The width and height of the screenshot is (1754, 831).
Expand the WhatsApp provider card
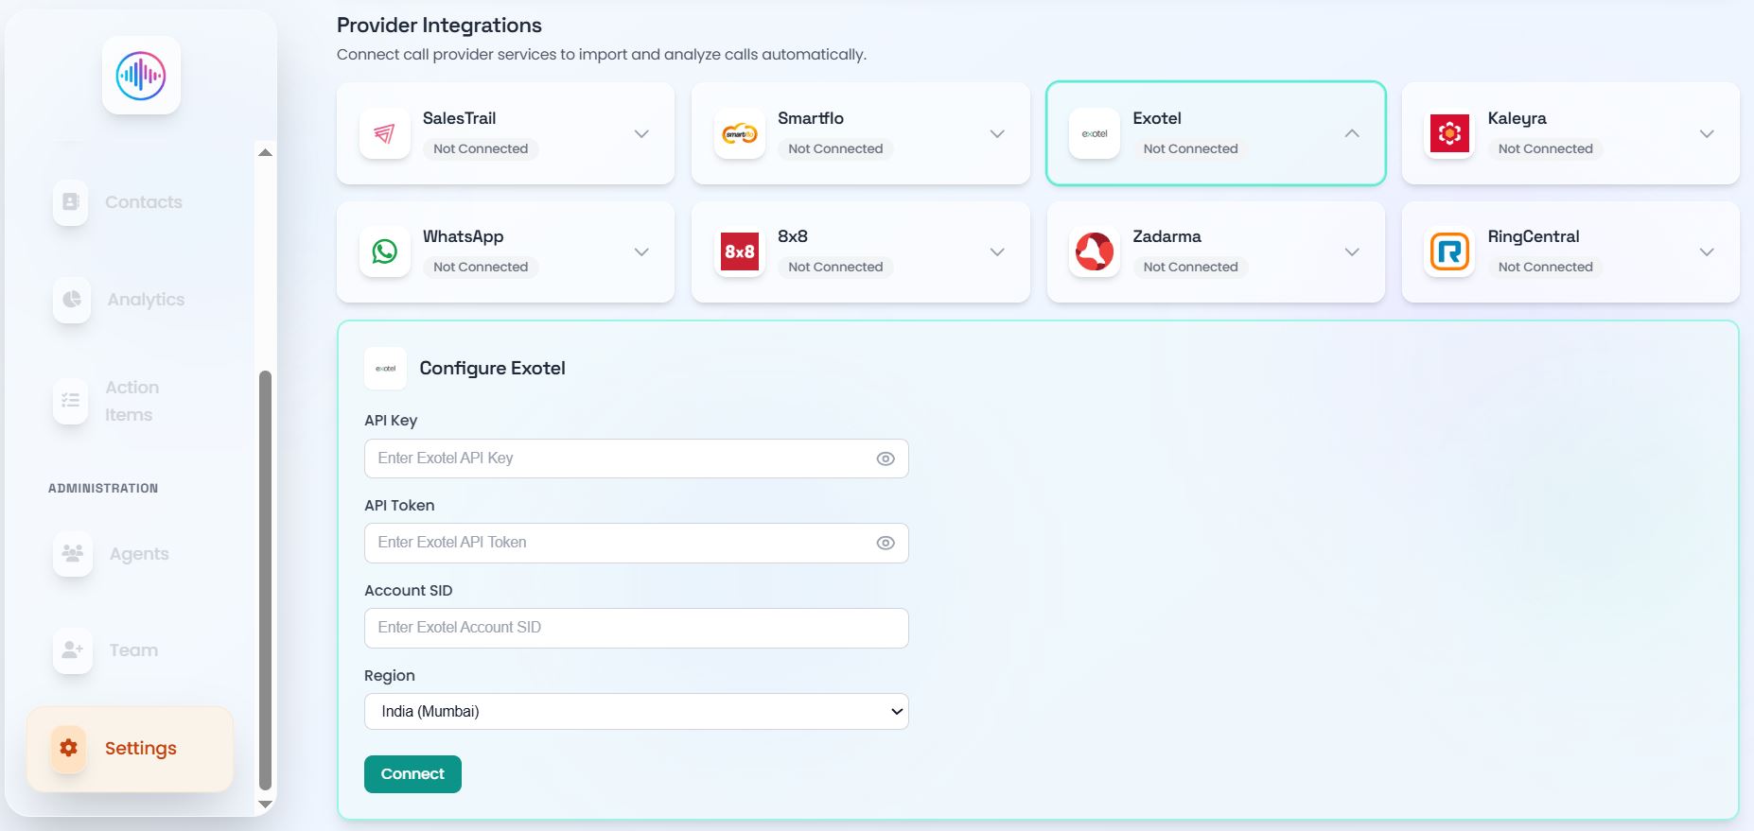[x=641, y=251]
